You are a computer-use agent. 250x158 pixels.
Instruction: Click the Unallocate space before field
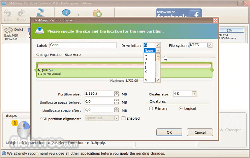coord(99,102)
